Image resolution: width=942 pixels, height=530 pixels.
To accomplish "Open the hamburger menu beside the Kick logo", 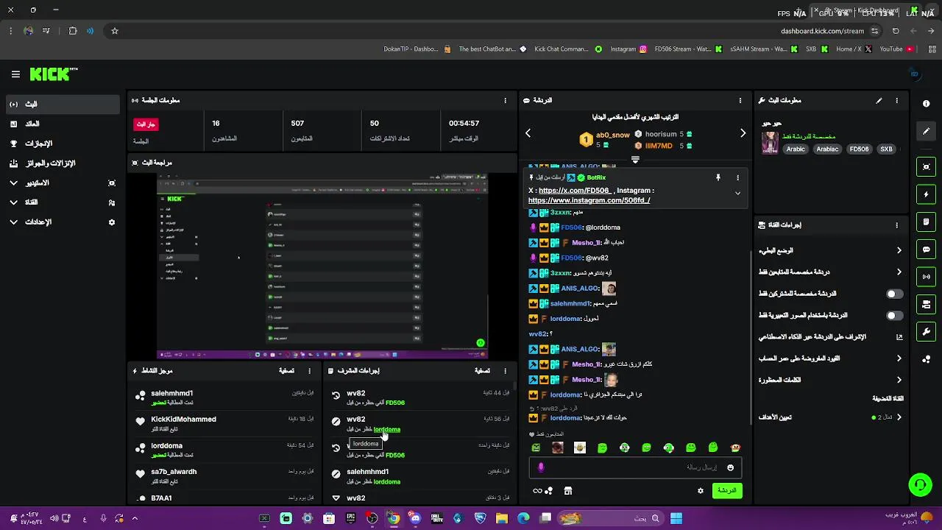I will 15,74.
